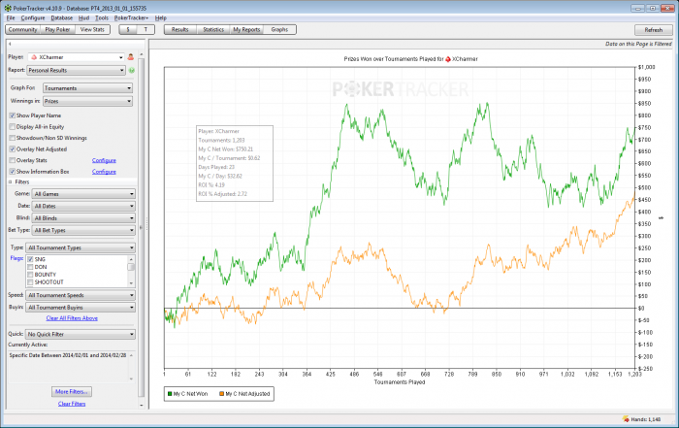Image resolution: width=679 pixels, height=428 pixels.
Task: Switch to the Results tab
Action: (180, 29)
